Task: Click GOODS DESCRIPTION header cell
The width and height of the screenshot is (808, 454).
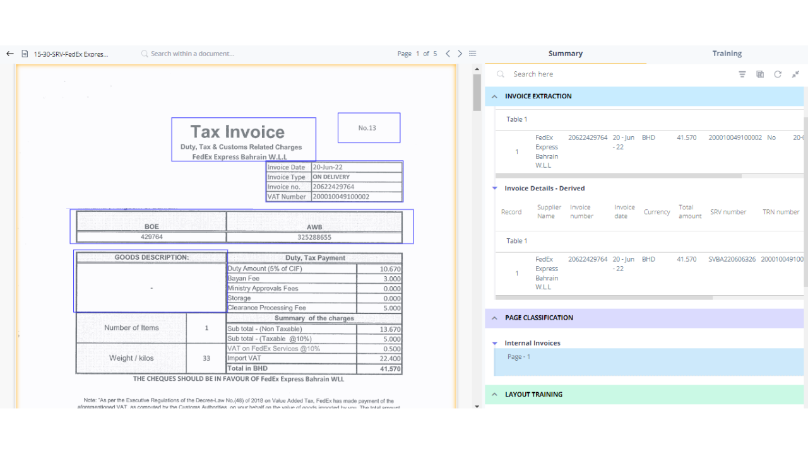Action: [x=151, y=257]
